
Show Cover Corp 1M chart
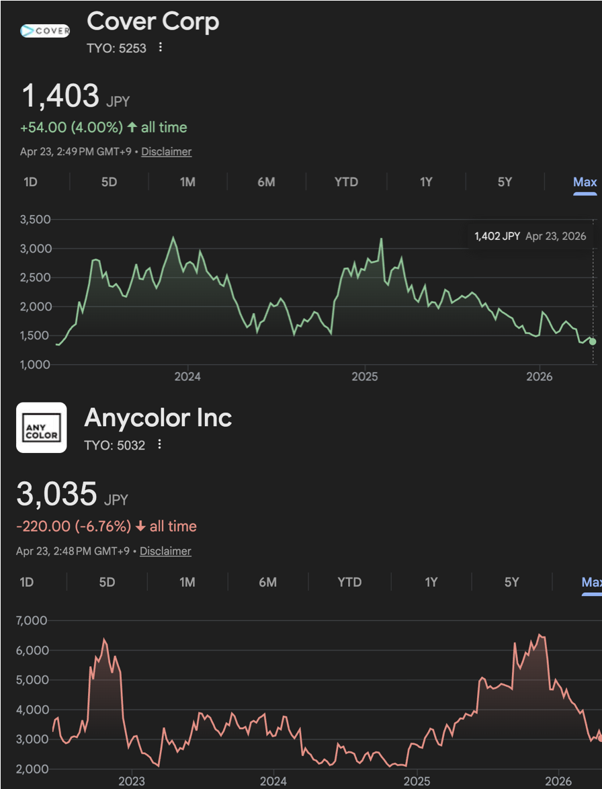point(187,181)
